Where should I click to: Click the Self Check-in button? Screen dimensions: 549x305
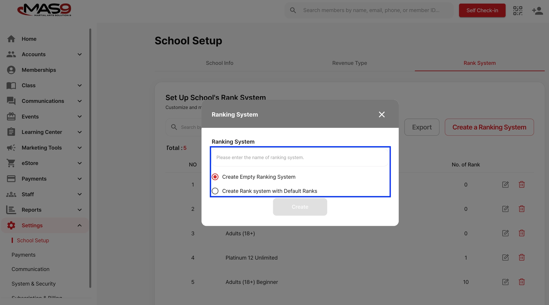coord(482,10)
